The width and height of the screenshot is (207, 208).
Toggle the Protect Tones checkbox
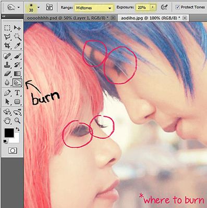point(177,7)
